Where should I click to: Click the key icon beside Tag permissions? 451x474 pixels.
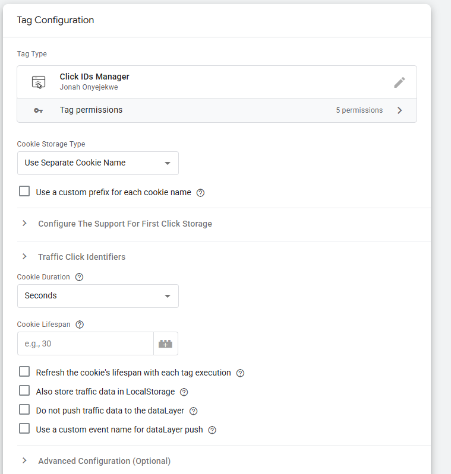coord(39,110)
